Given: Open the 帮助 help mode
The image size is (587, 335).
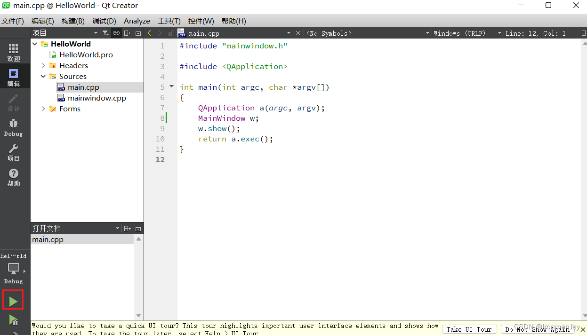Looking at the screenshot, I should point(14,177).
